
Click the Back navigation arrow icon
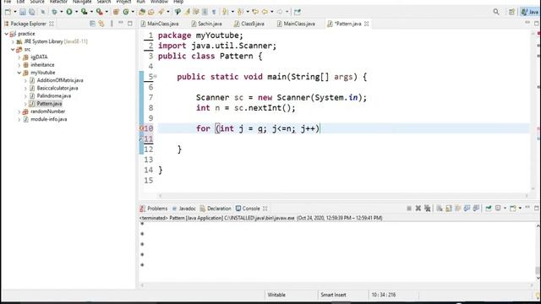click(265, 12)
